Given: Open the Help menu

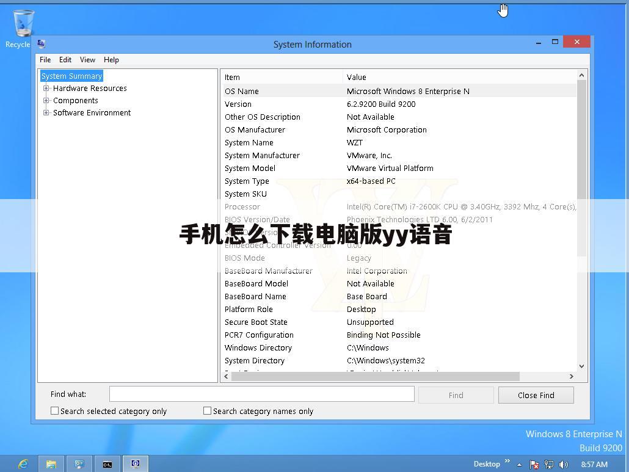Looking at the screenshot, I should coord(111,60).
